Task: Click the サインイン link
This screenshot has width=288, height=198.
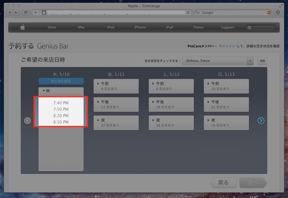Action: click(227, 46)
